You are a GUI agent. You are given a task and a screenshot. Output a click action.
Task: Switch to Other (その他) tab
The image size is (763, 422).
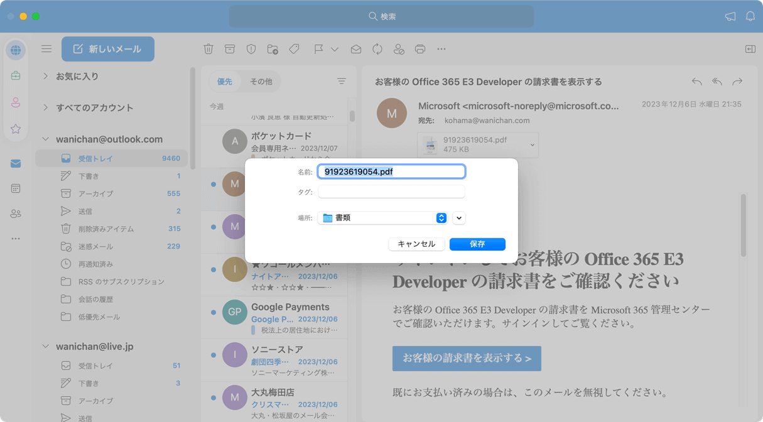point(261,82)
